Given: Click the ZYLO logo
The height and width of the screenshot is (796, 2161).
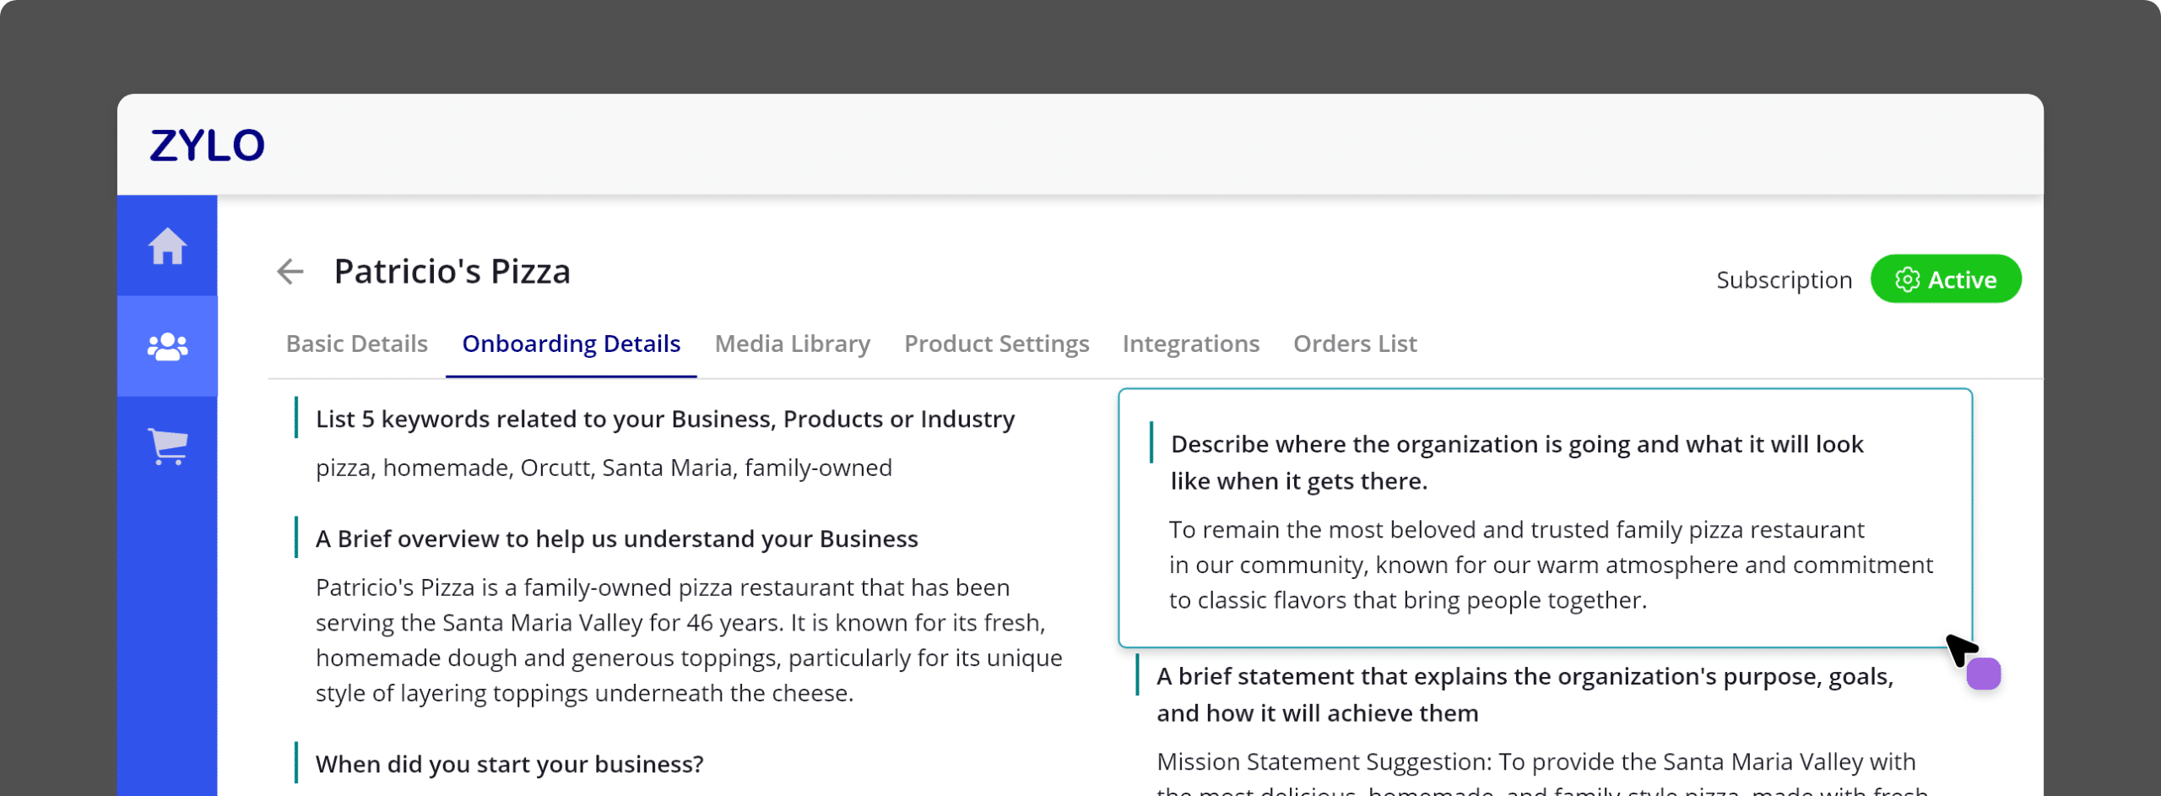Looking at the screenshot, I should 207,145.
